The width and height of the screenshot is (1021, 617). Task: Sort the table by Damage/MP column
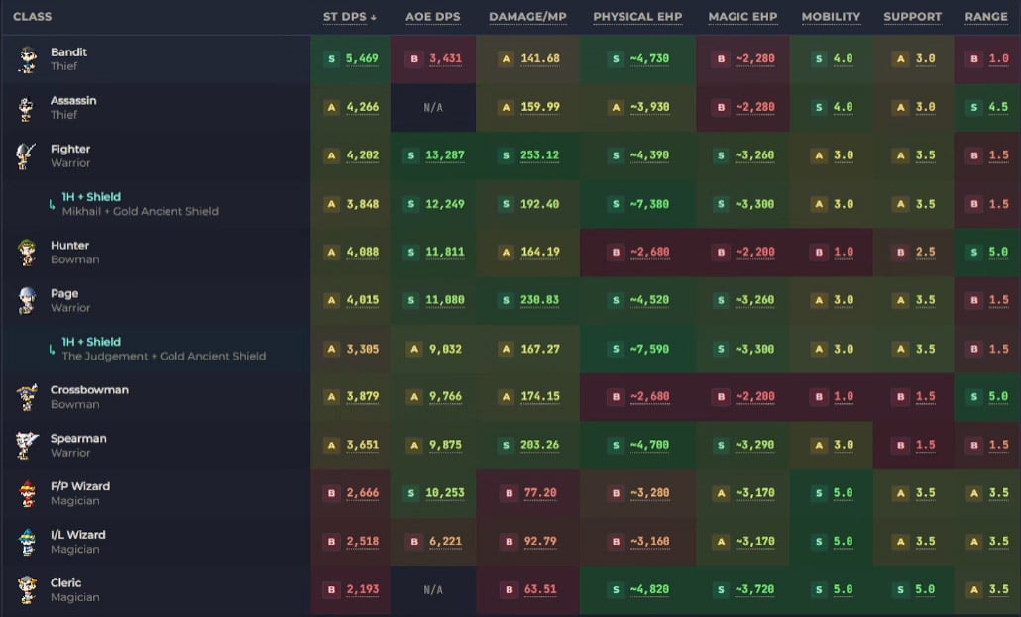click(528, 17)
